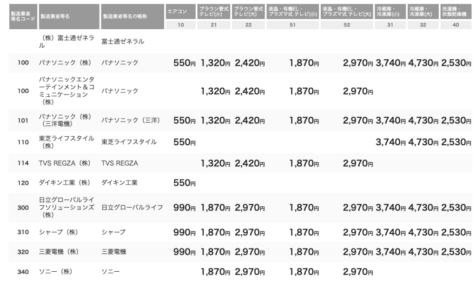Image resolution: width=476 pixels, height=281 pixels.
Task: Click ダイキン工業's 550円 air conditioner fee
Action: click(x=185, y=183)
